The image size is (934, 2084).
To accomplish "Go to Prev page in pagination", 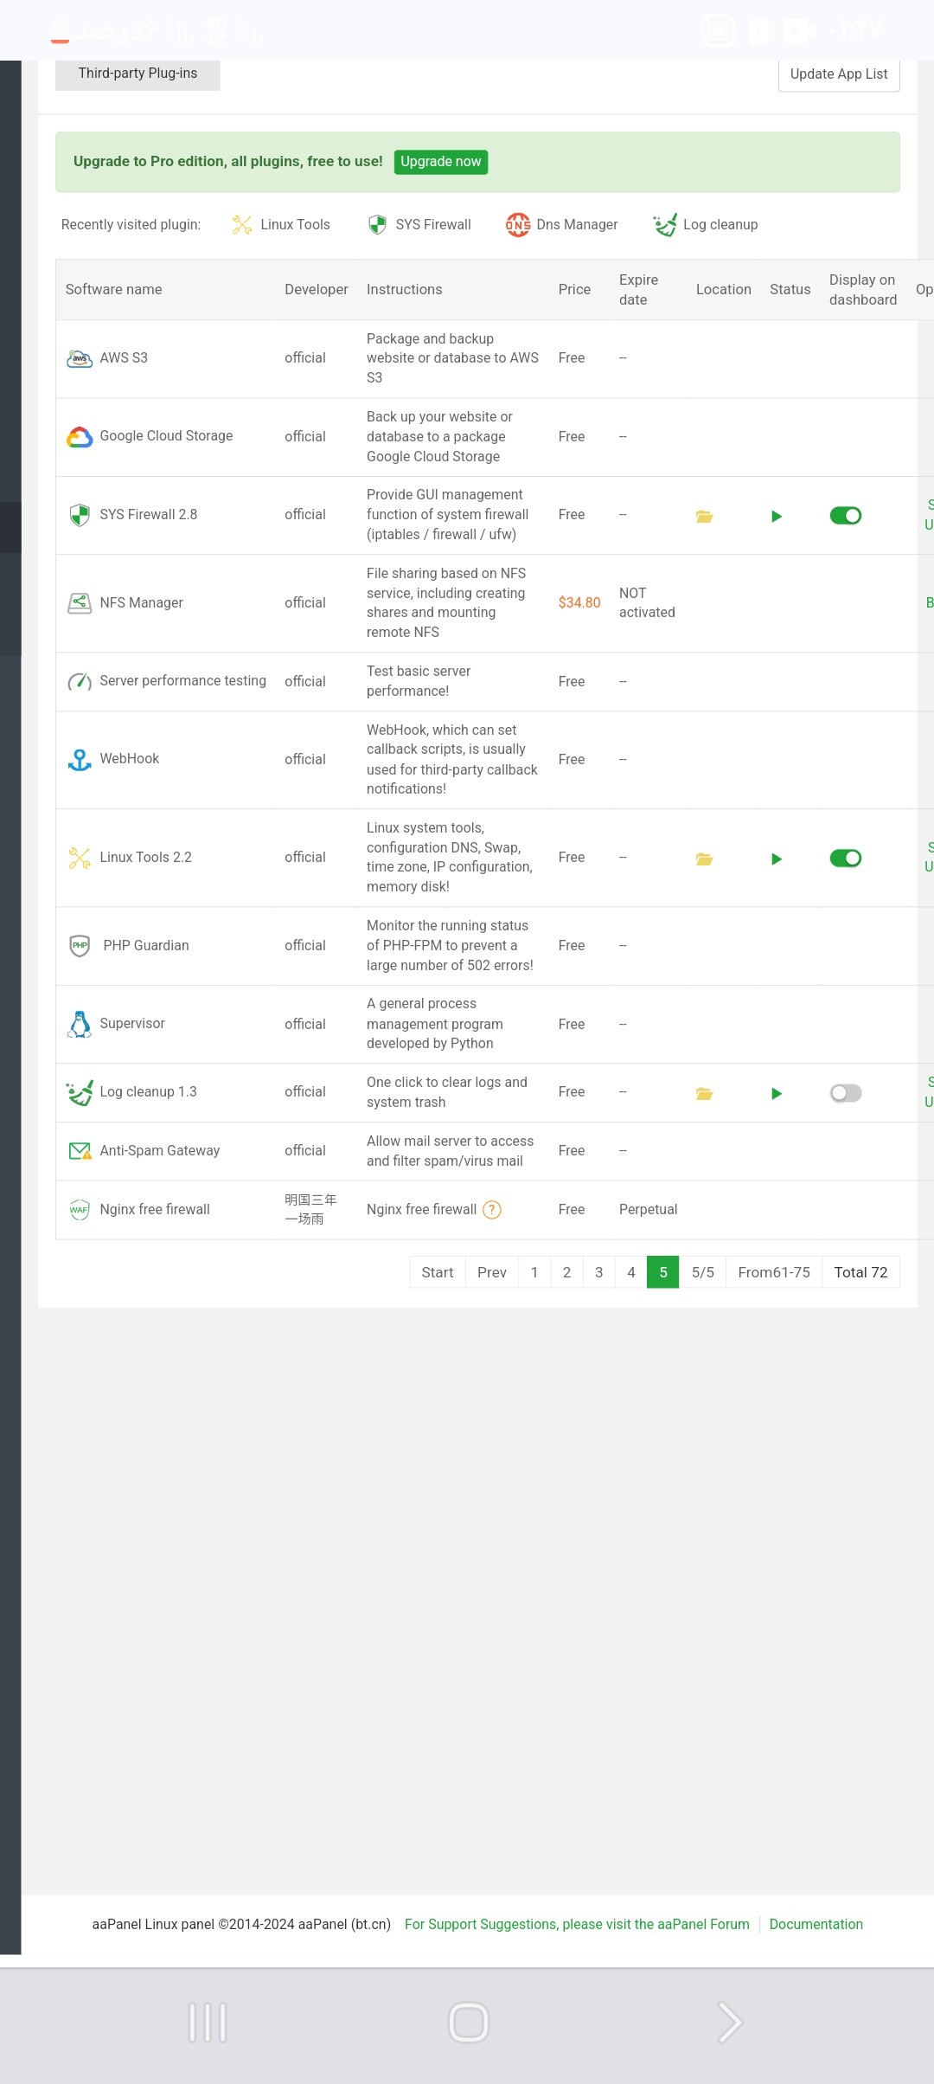I will click(491, 1272).
